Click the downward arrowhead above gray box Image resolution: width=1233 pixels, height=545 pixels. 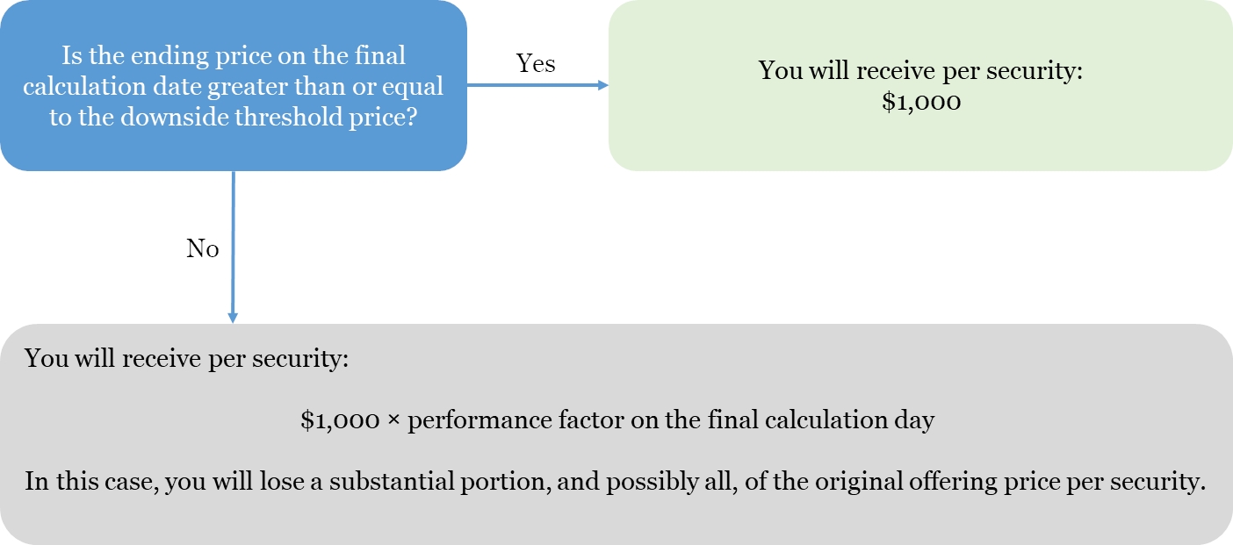(x=233, y=318)
